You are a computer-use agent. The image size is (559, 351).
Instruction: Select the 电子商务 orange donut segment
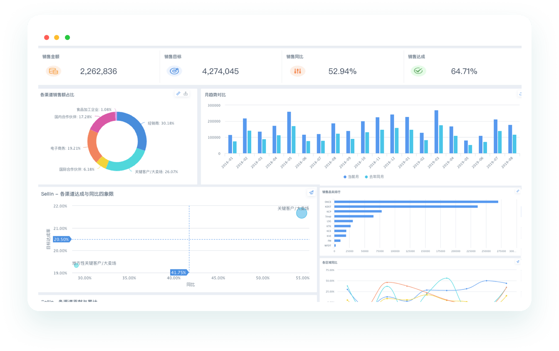point(93,148)
